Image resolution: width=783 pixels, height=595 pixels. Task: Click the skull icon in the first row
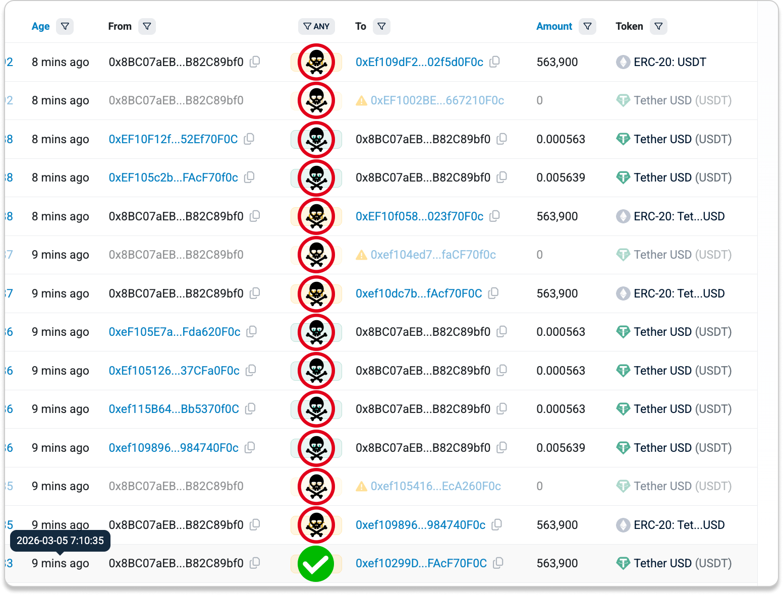[x=316, y=62]
